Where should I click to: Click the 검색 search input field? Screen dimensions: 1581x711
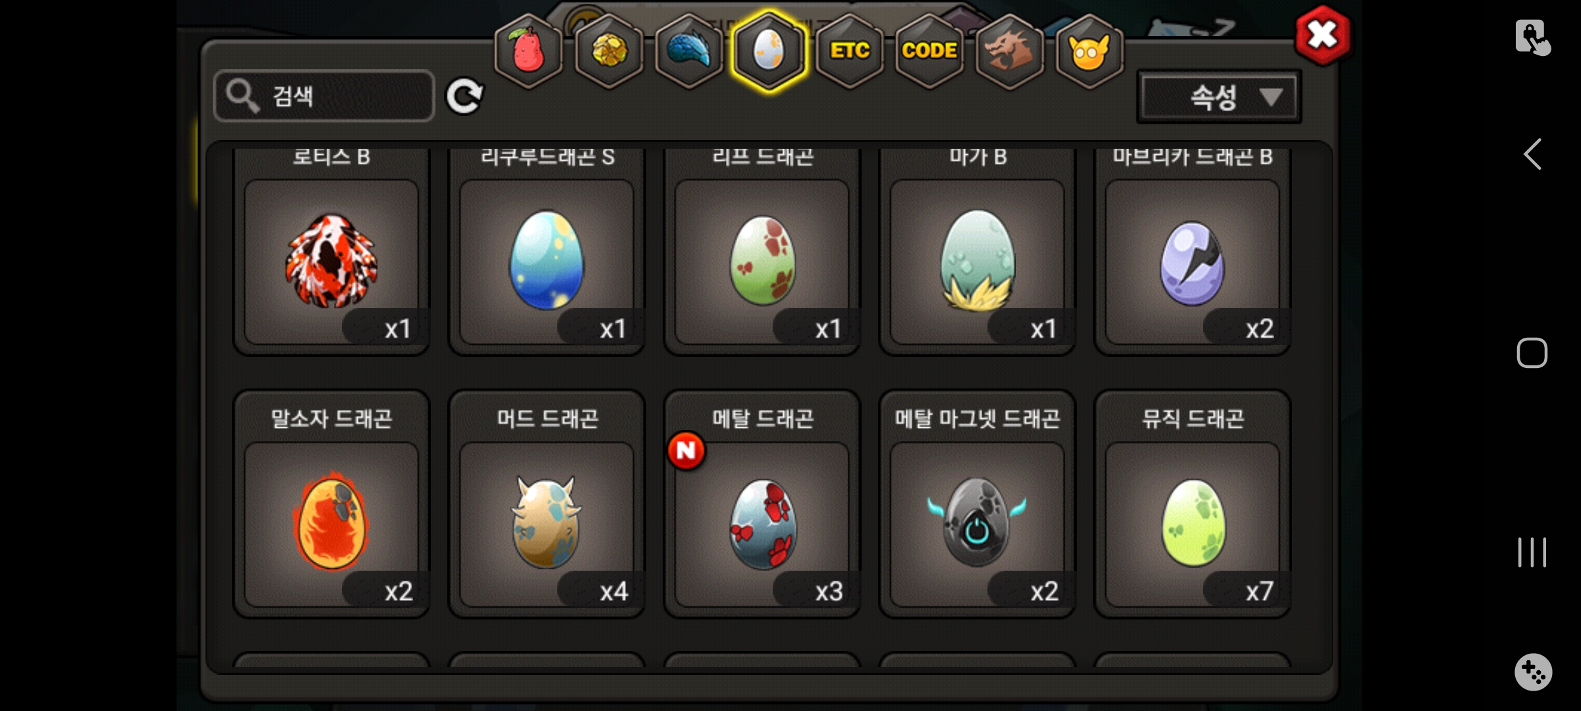pyautogui.click(x=324, y=96)
